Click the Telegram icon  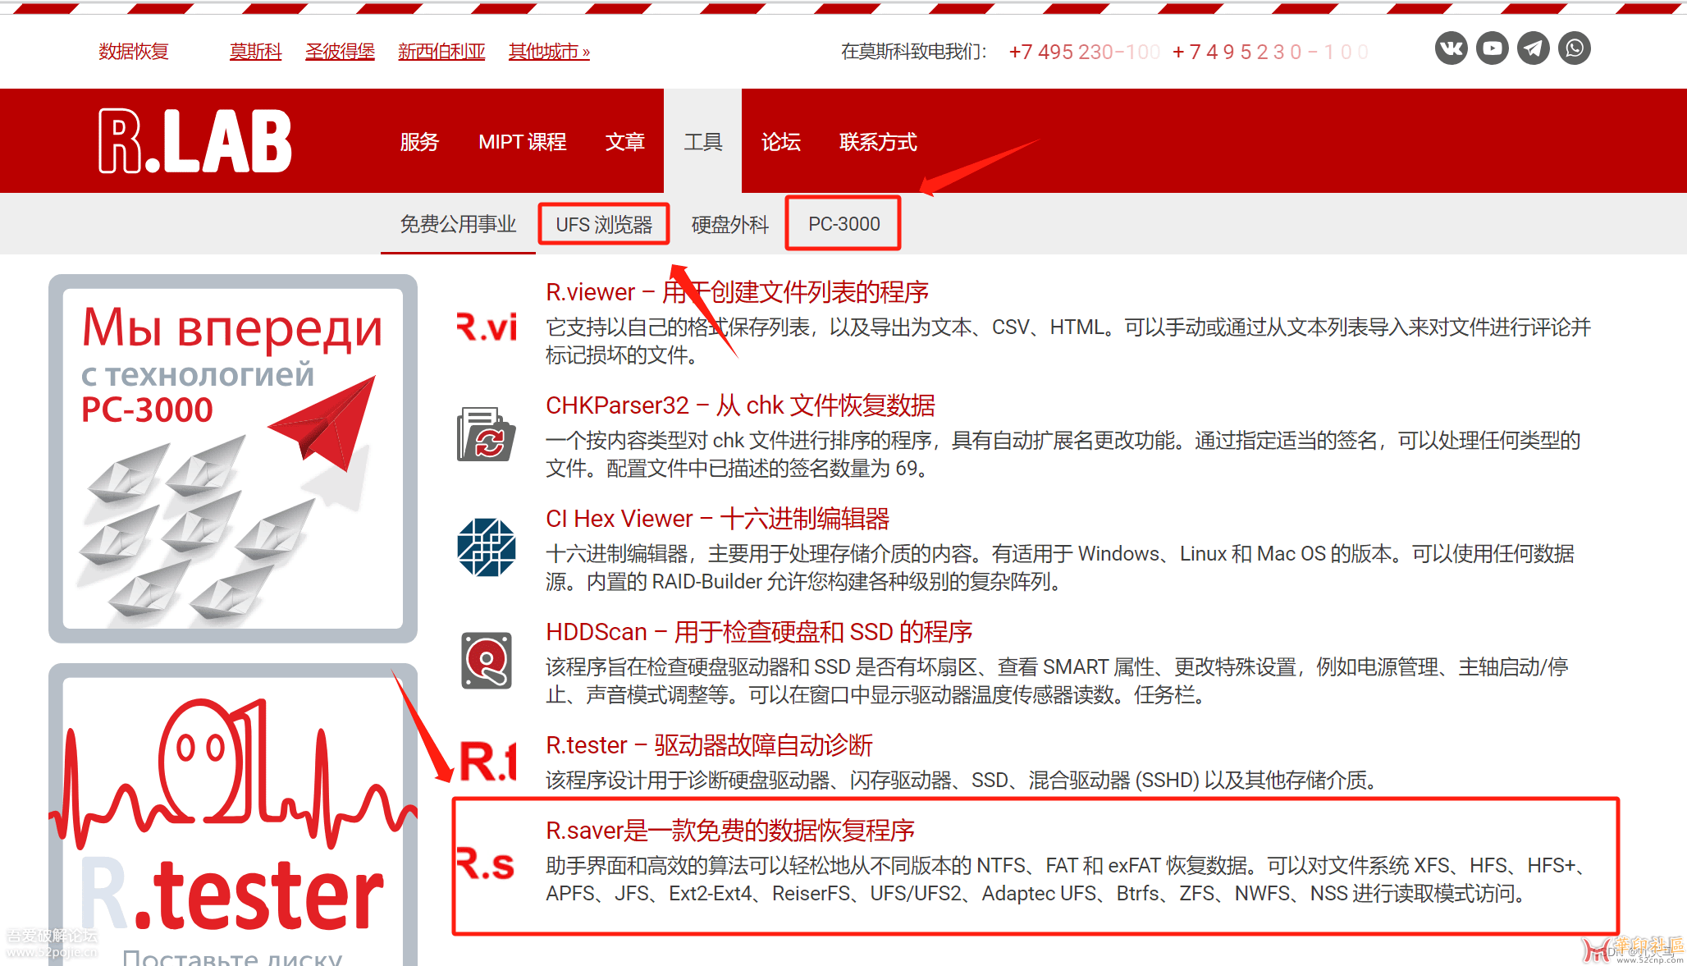(1533, 48)
